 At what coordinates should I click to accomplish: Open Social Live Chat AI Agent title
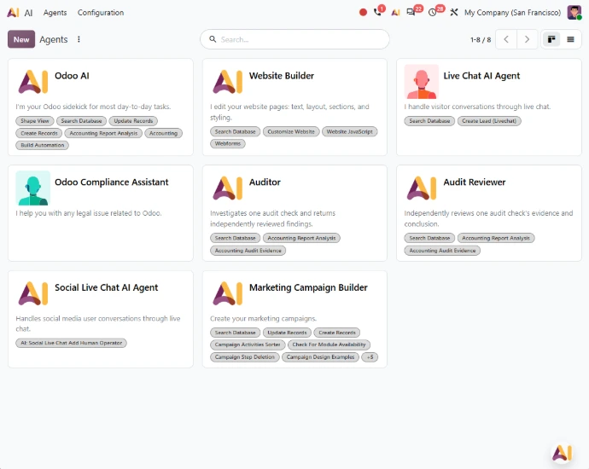(x=107, y=287)
